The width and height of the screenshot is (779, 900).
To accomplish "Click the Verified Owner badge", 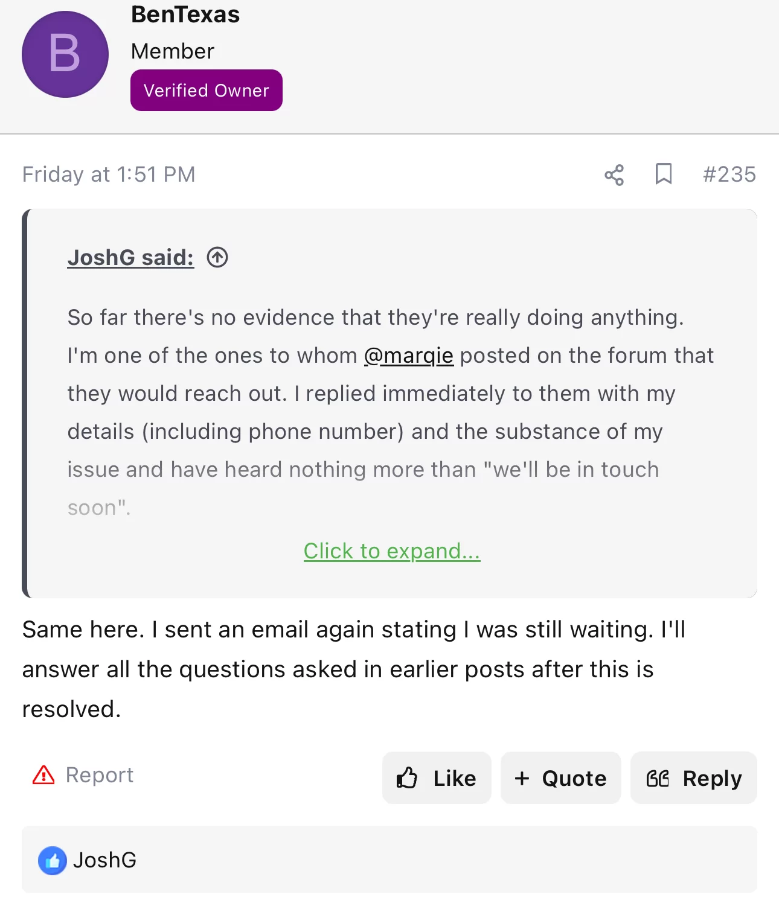I will (x=207, y=90).
